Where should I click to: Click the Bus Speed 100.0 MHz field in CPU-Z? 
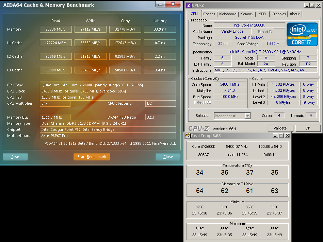click(x=230, y=97)
